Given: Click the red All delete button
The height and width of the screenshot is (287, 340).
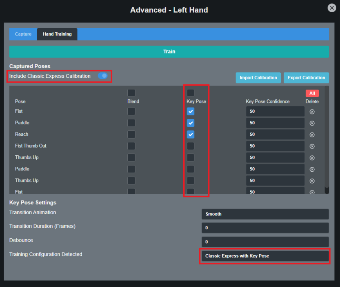Looking at the screenshot, I should click(x=312, y=93).
